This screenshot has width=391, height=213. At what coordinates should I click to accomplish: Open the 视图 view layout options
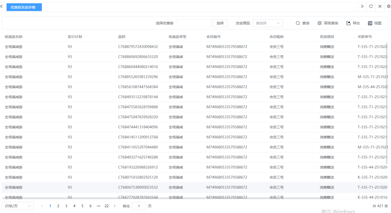point(374,23)
